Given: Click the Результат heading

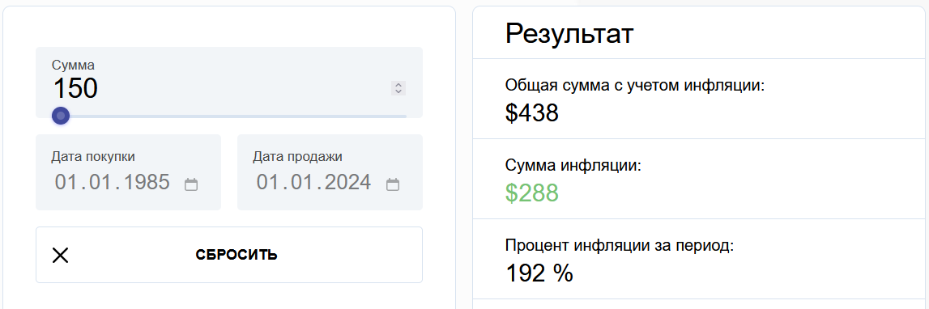Looking at the screenshot, I should (x=569, y=34).
